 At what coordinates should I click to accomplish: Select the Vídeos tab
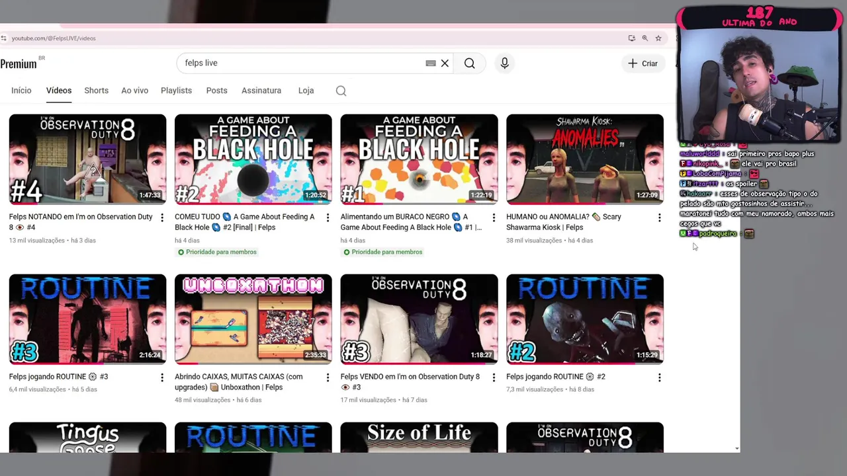(x=59, y=91)
